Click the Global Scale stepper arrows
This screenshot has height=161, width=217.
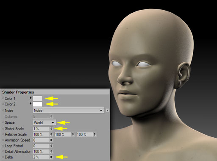tap(51, 129)
